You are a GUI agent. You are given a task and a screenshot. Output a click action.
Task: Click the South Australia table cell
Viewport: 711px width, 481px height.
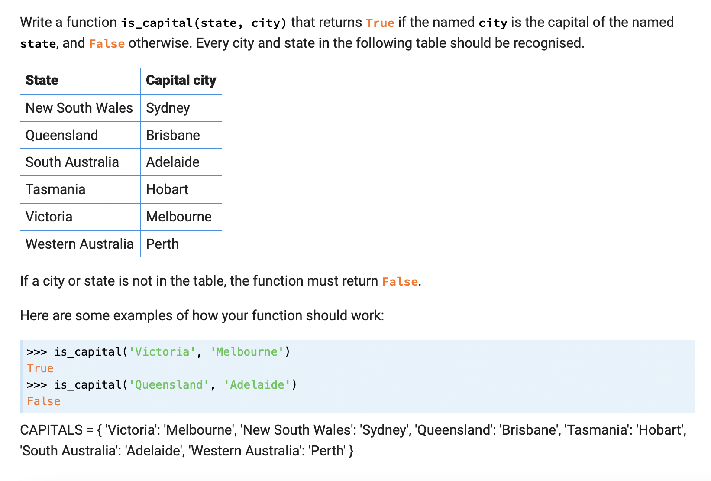[72, 162]
